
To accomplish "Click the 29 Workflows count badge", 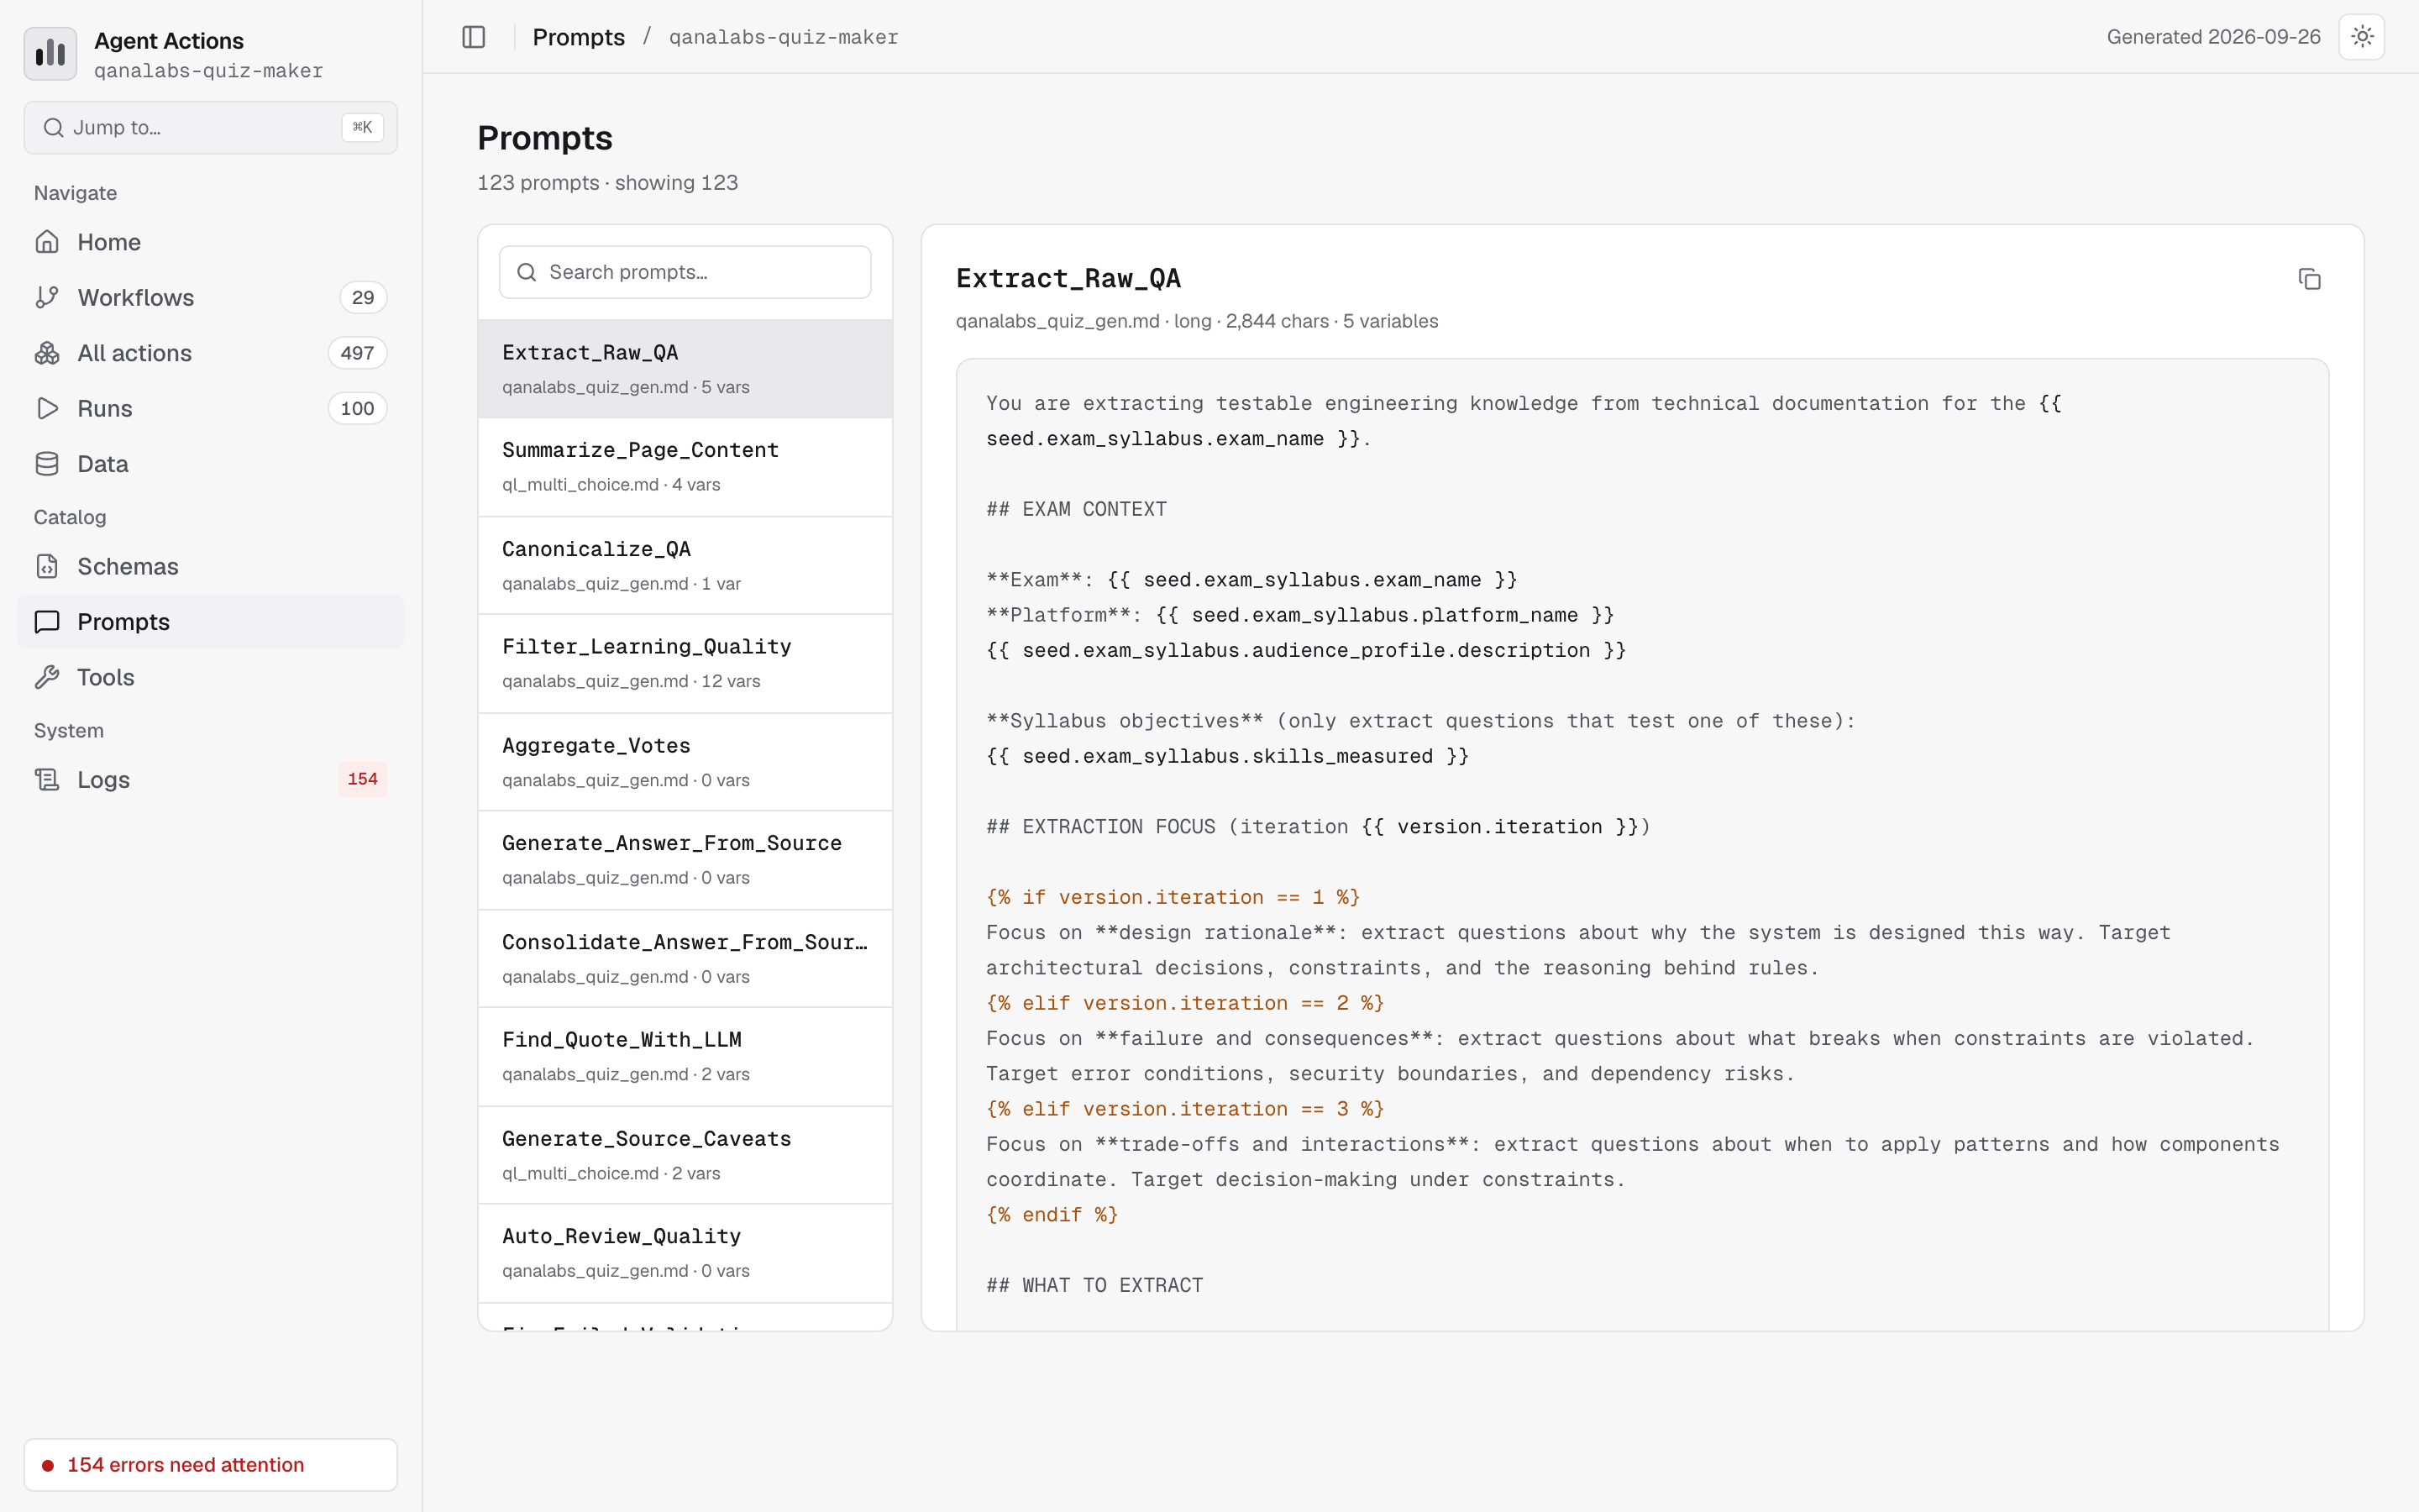I will pos(363,297).
